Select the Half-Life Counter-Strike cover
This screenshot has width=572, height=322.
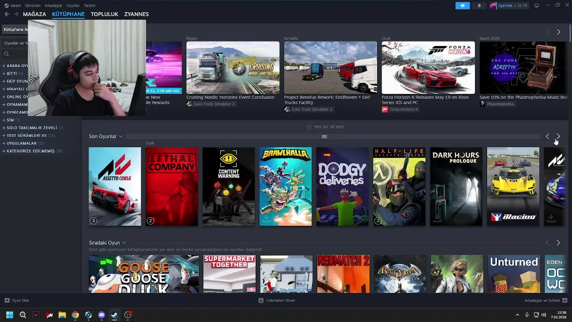click(x=400, y=186)
